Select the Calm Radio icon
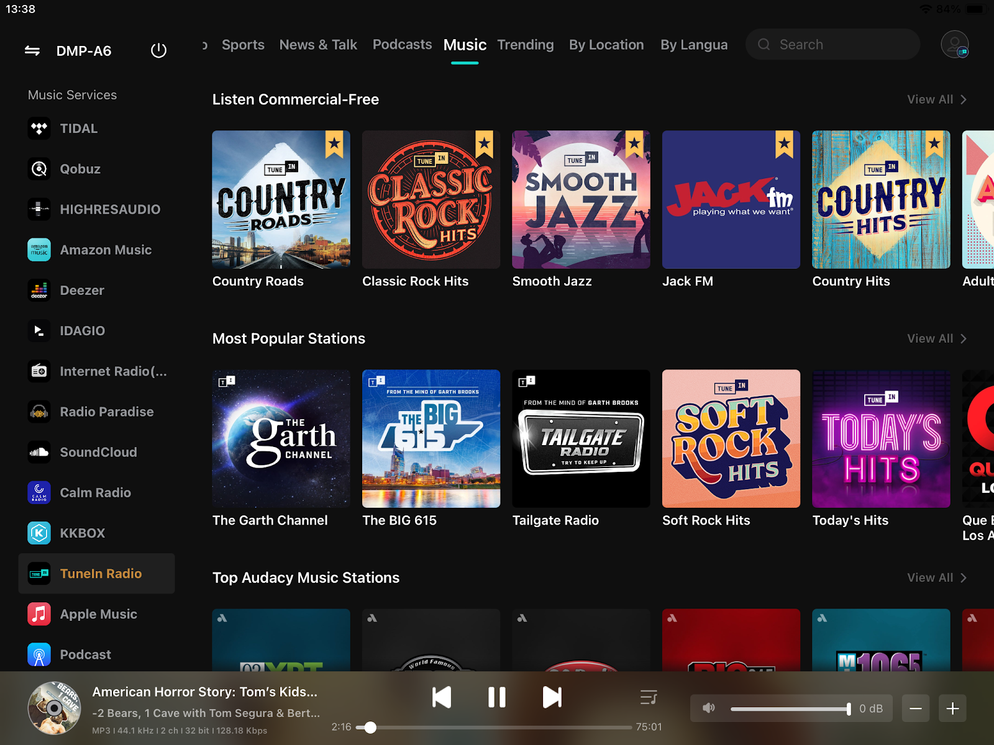 (39, 492)
